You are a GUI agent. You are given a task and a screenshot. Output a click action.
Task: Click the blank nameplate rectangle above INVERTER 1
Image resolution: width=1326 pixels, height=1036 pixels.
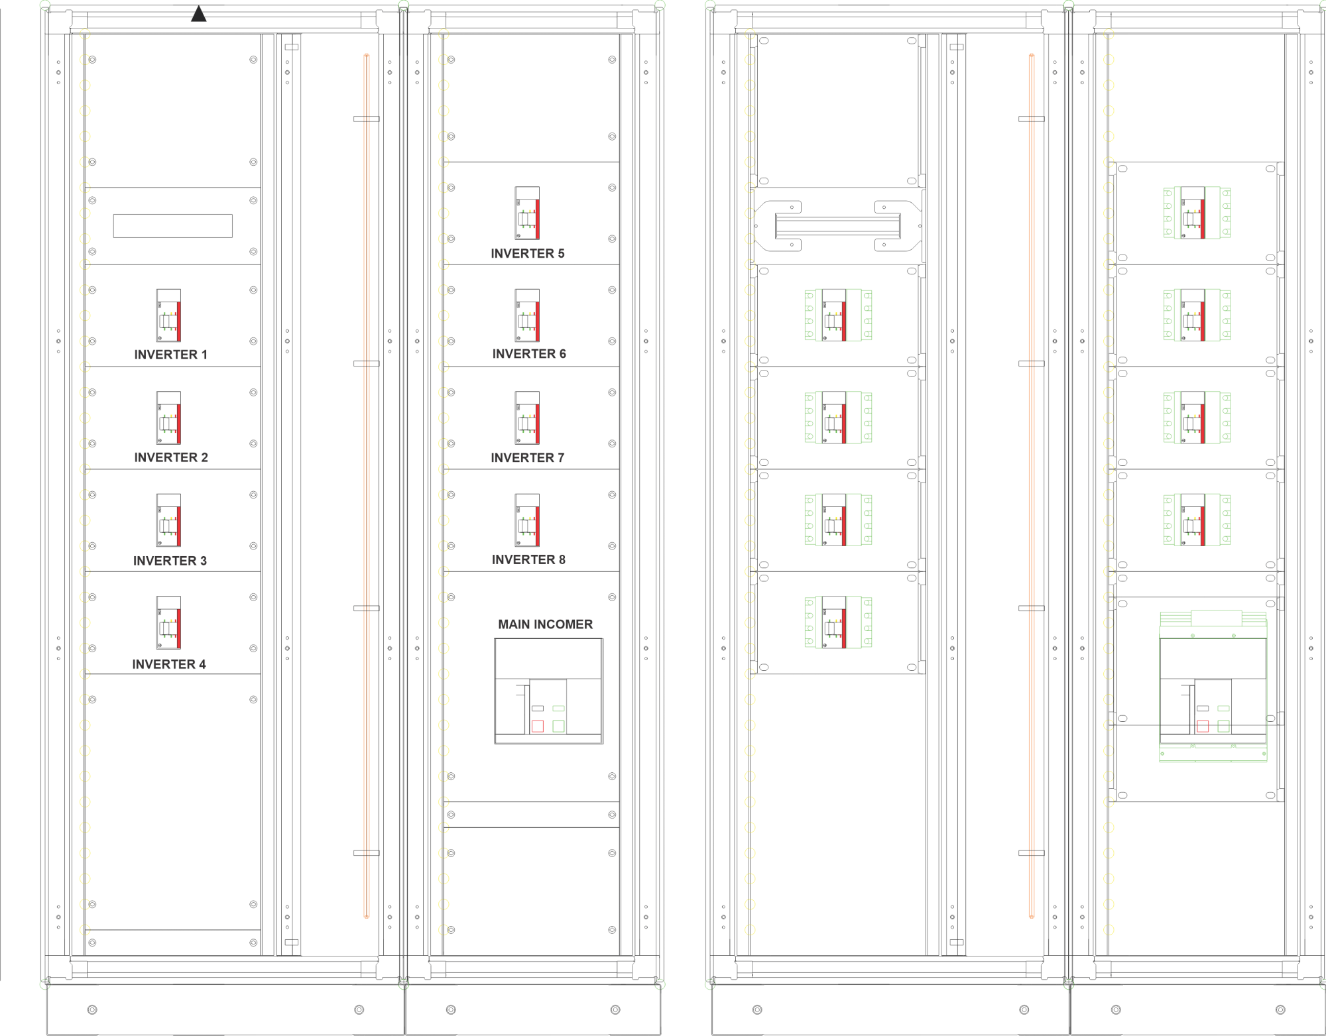tap(173, 226)
